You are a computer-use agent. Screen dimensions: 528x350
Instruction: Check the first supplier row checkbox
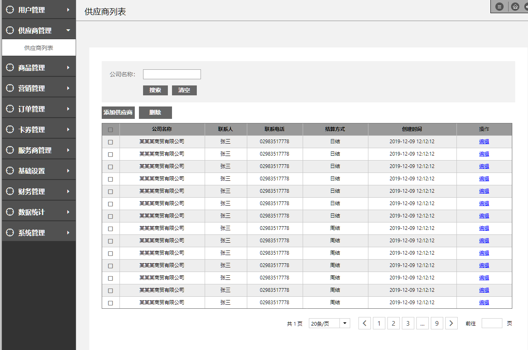(x=110, y=142)
